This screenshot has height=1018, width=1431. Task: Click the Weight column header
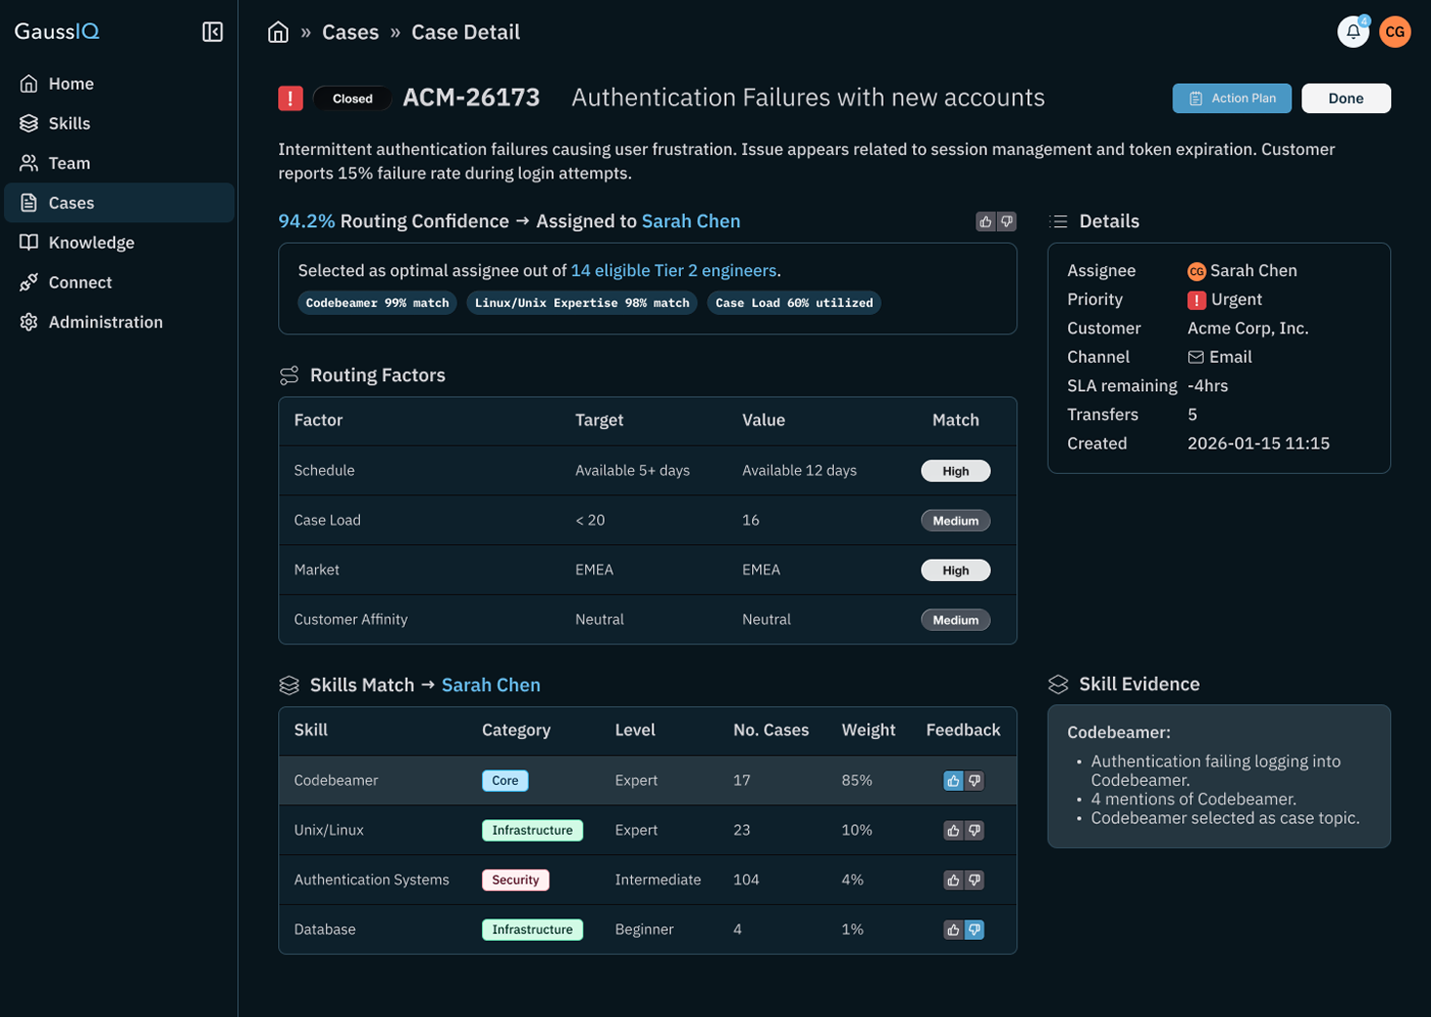coord(868,730)
